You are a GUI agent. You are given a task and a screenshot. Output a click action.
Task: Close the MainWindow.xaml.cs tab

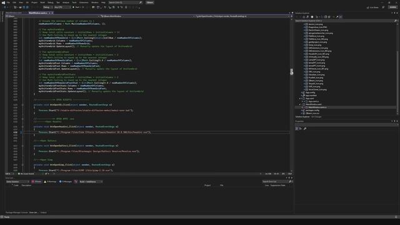[52, 12]
